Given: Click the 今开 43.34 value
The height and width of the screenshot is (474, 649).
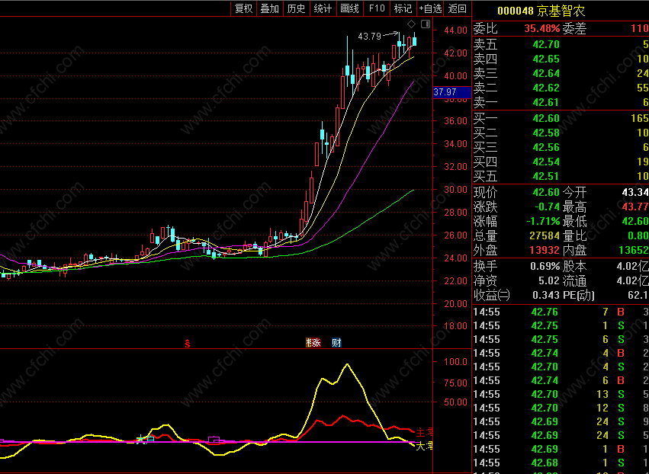Looking at the screenshot, I should (635, 192).
